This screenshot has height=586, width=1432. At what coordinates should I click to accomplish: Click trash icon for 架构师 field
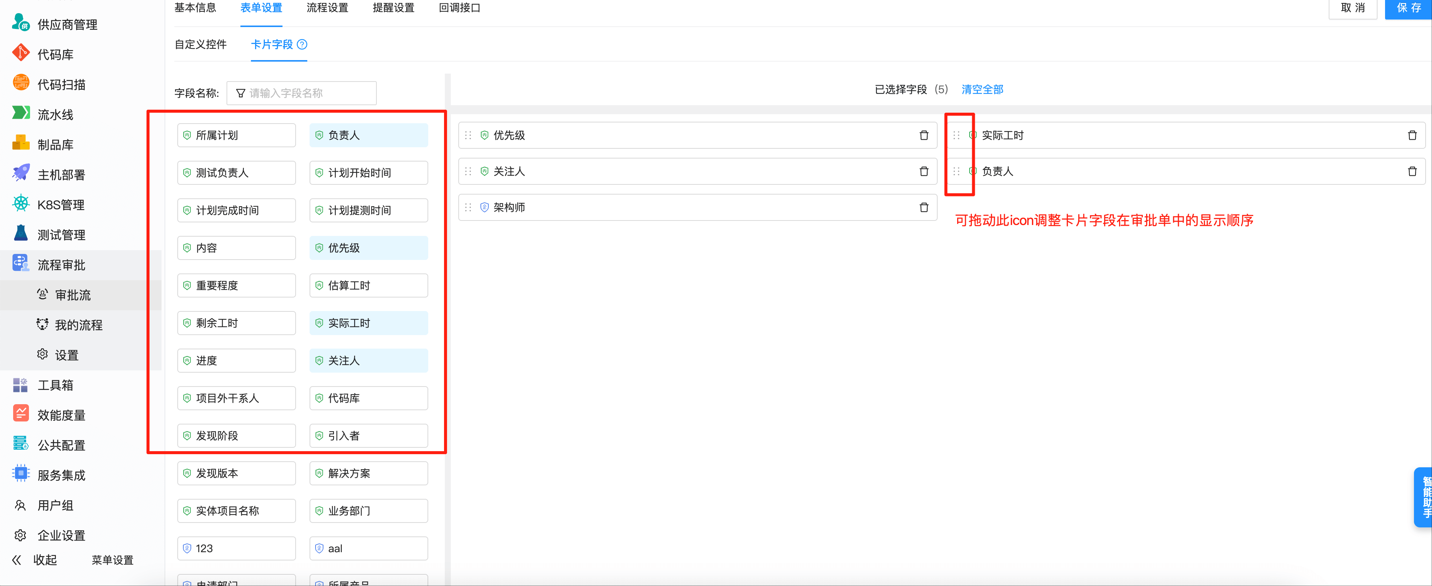click(923, 207)
